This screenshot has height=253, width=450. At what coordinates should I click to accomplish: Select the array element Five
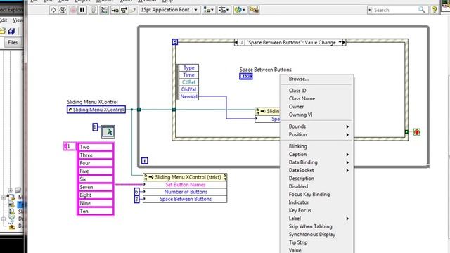96,171
